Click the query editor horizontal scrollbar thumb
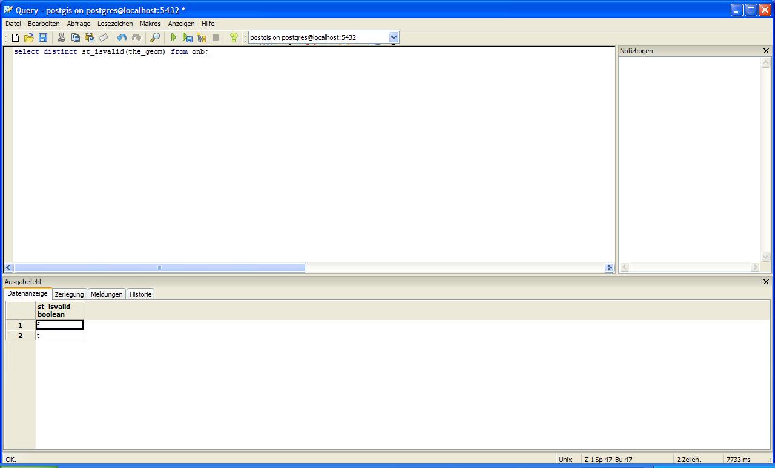This screenshot has height=468, width=775. pos(160,267)
